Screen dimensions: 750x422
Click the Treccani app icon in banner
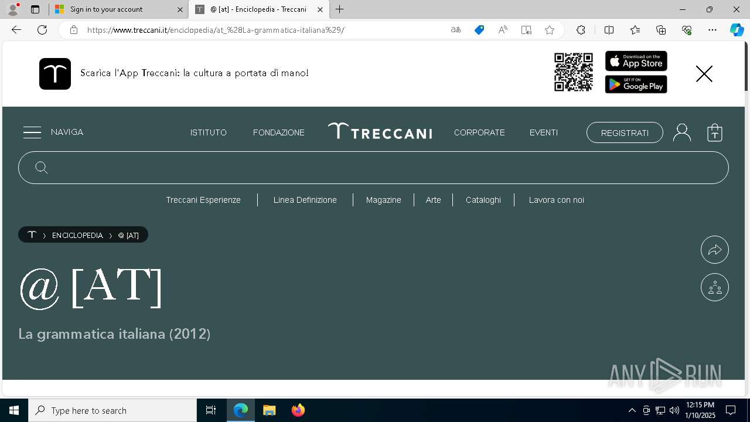[55, 74]
